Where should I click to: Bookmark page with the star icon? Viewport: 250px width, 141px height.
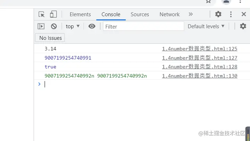point(208,1)
